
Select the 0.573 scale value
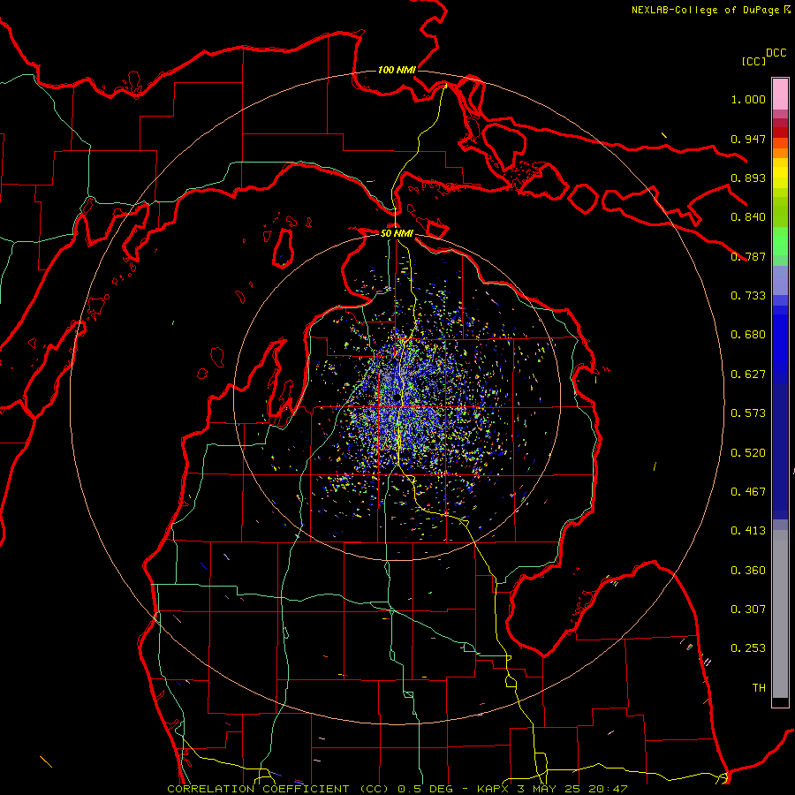pos(748,413)
